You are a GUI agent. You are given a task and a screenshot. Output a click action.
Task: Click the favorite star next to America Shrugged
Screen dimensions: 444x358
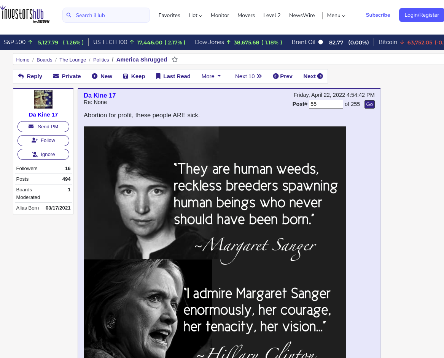pyautogui.click(x=175, y=60)
